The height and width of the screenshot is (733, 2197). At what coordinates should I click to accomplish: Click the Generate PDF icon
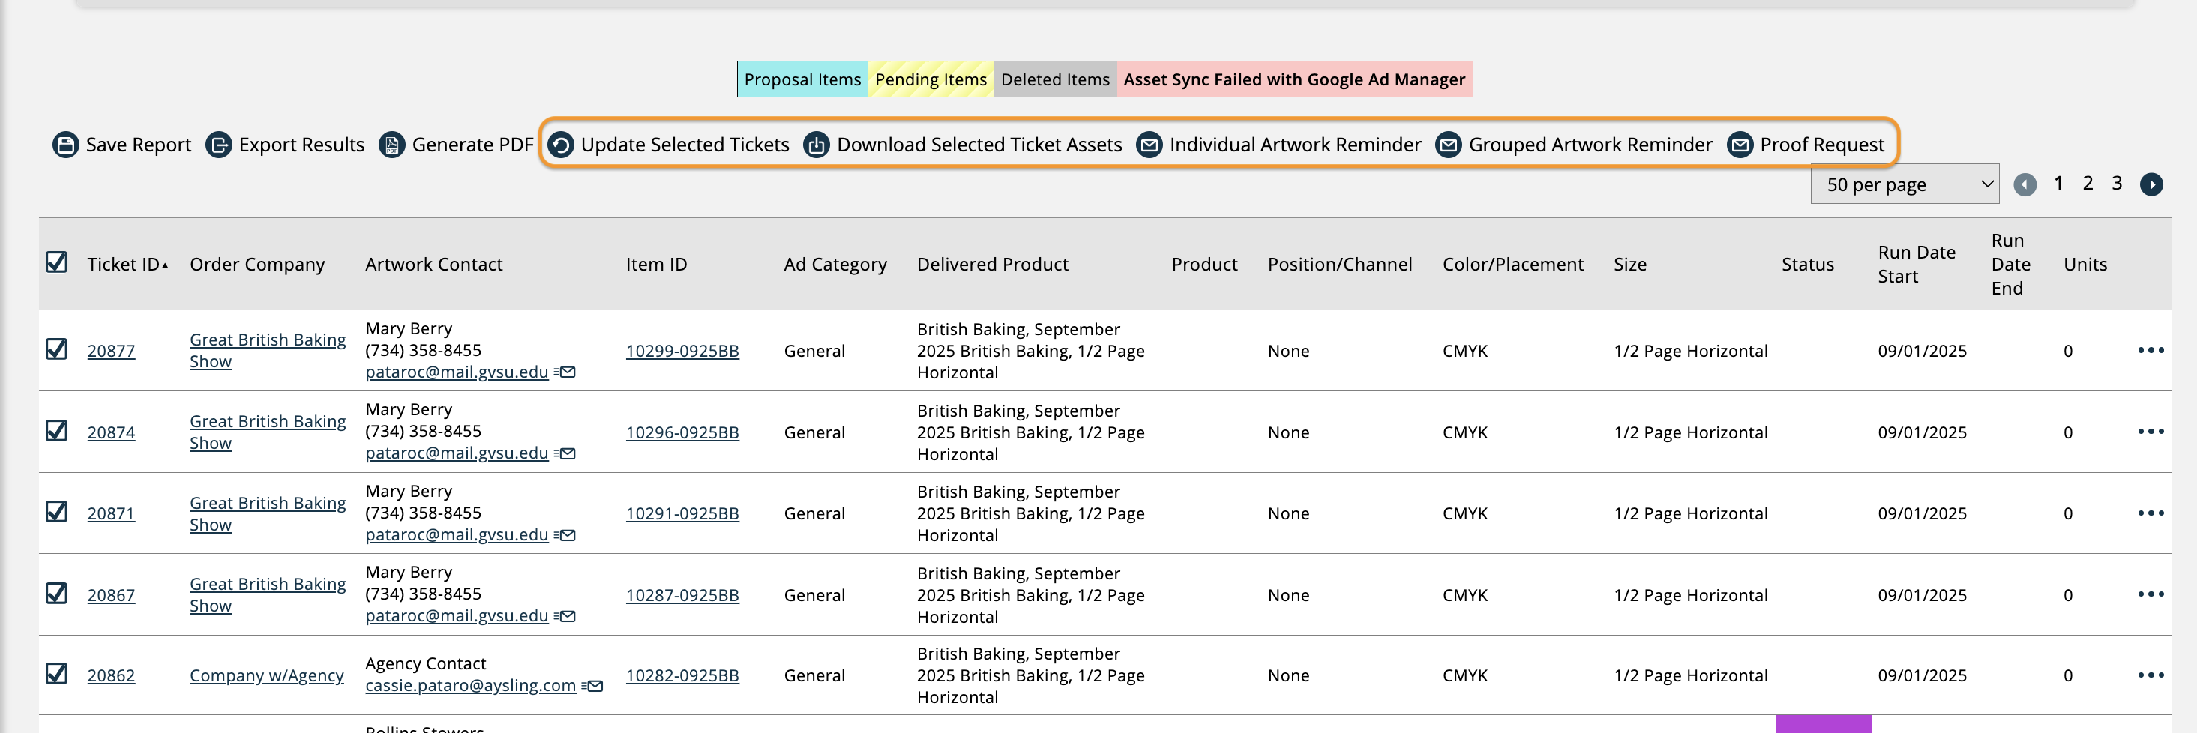point(391,145)
